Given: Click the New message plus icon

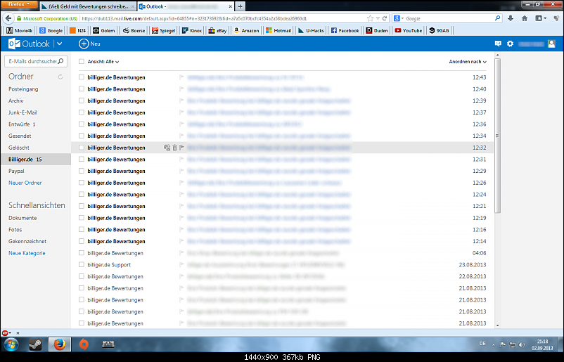Looking at the screenshot, I should (x=84, y=44).
